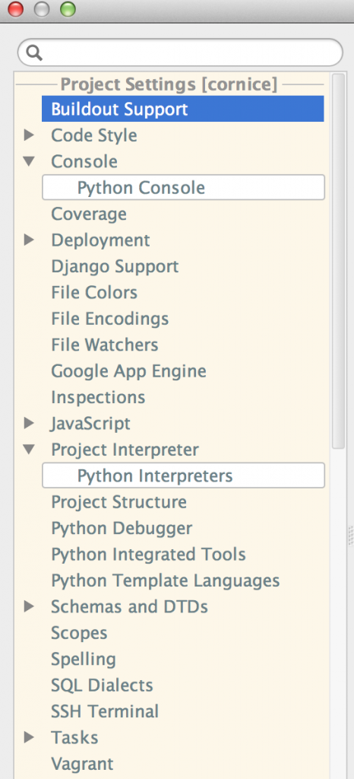Expand the Deployment settings group
Screen dimensions: 354x779
30,240
